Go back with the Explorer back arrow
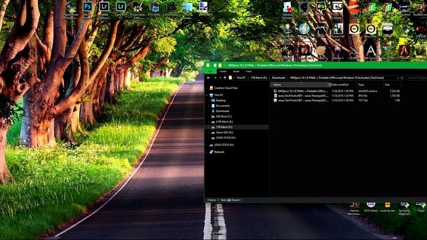This screenshot has height=240, width=427. 209,78
